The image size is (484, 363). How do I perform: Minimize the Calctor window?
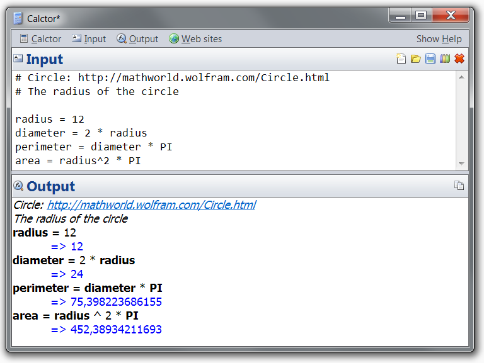point(400,15)
